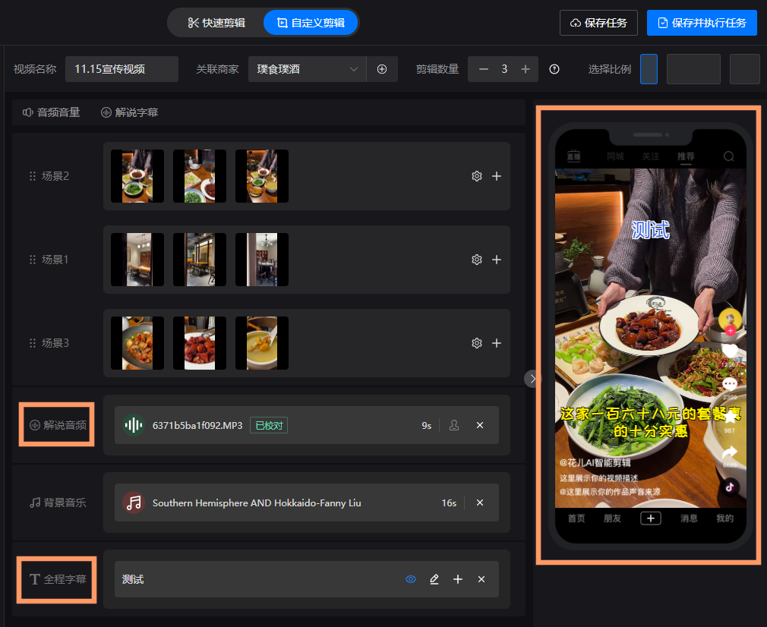Image resolution: width=767 pixels, height=627 pixels.
Task: Add a clip to 场景2
Action: click(497, 176)
